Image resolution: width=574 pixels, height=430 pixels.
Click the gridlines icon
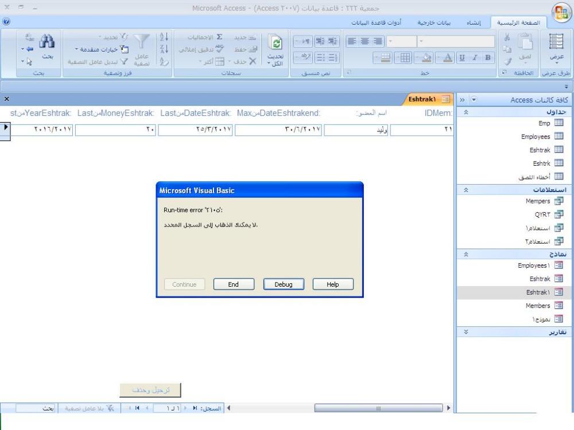(x=405, y=57)
